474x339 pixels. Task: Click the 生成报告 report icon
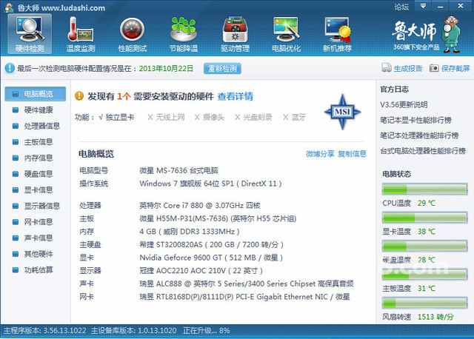click(387, 68)
